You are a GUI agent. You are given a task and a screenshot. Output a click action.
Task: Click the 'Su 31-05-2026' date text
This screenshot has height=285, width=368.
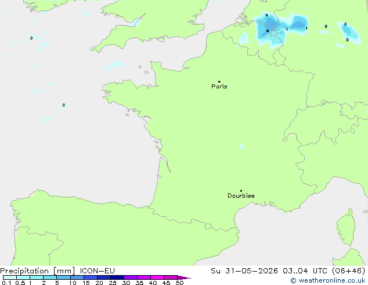click(244, 271)
